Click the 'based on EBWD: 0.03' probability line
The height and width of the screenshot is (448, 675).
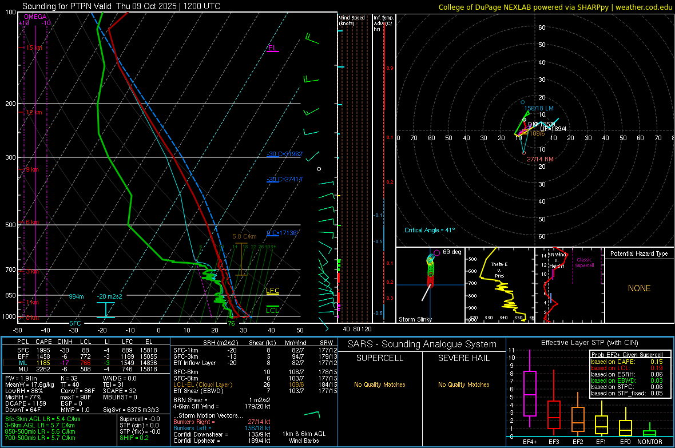[x=627, y=380]
